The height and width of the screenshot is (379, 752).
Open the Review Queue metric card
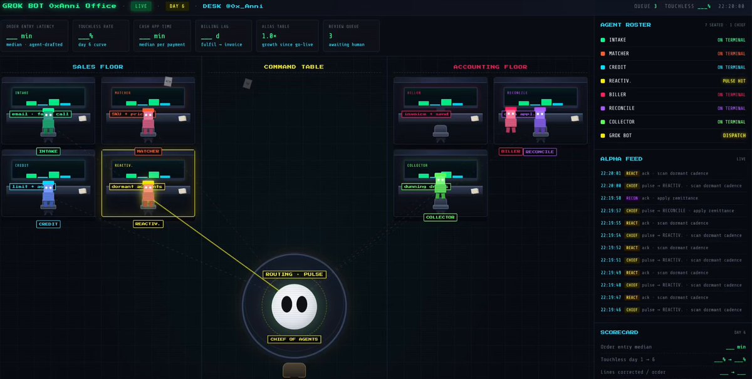[x=351, y=36]
